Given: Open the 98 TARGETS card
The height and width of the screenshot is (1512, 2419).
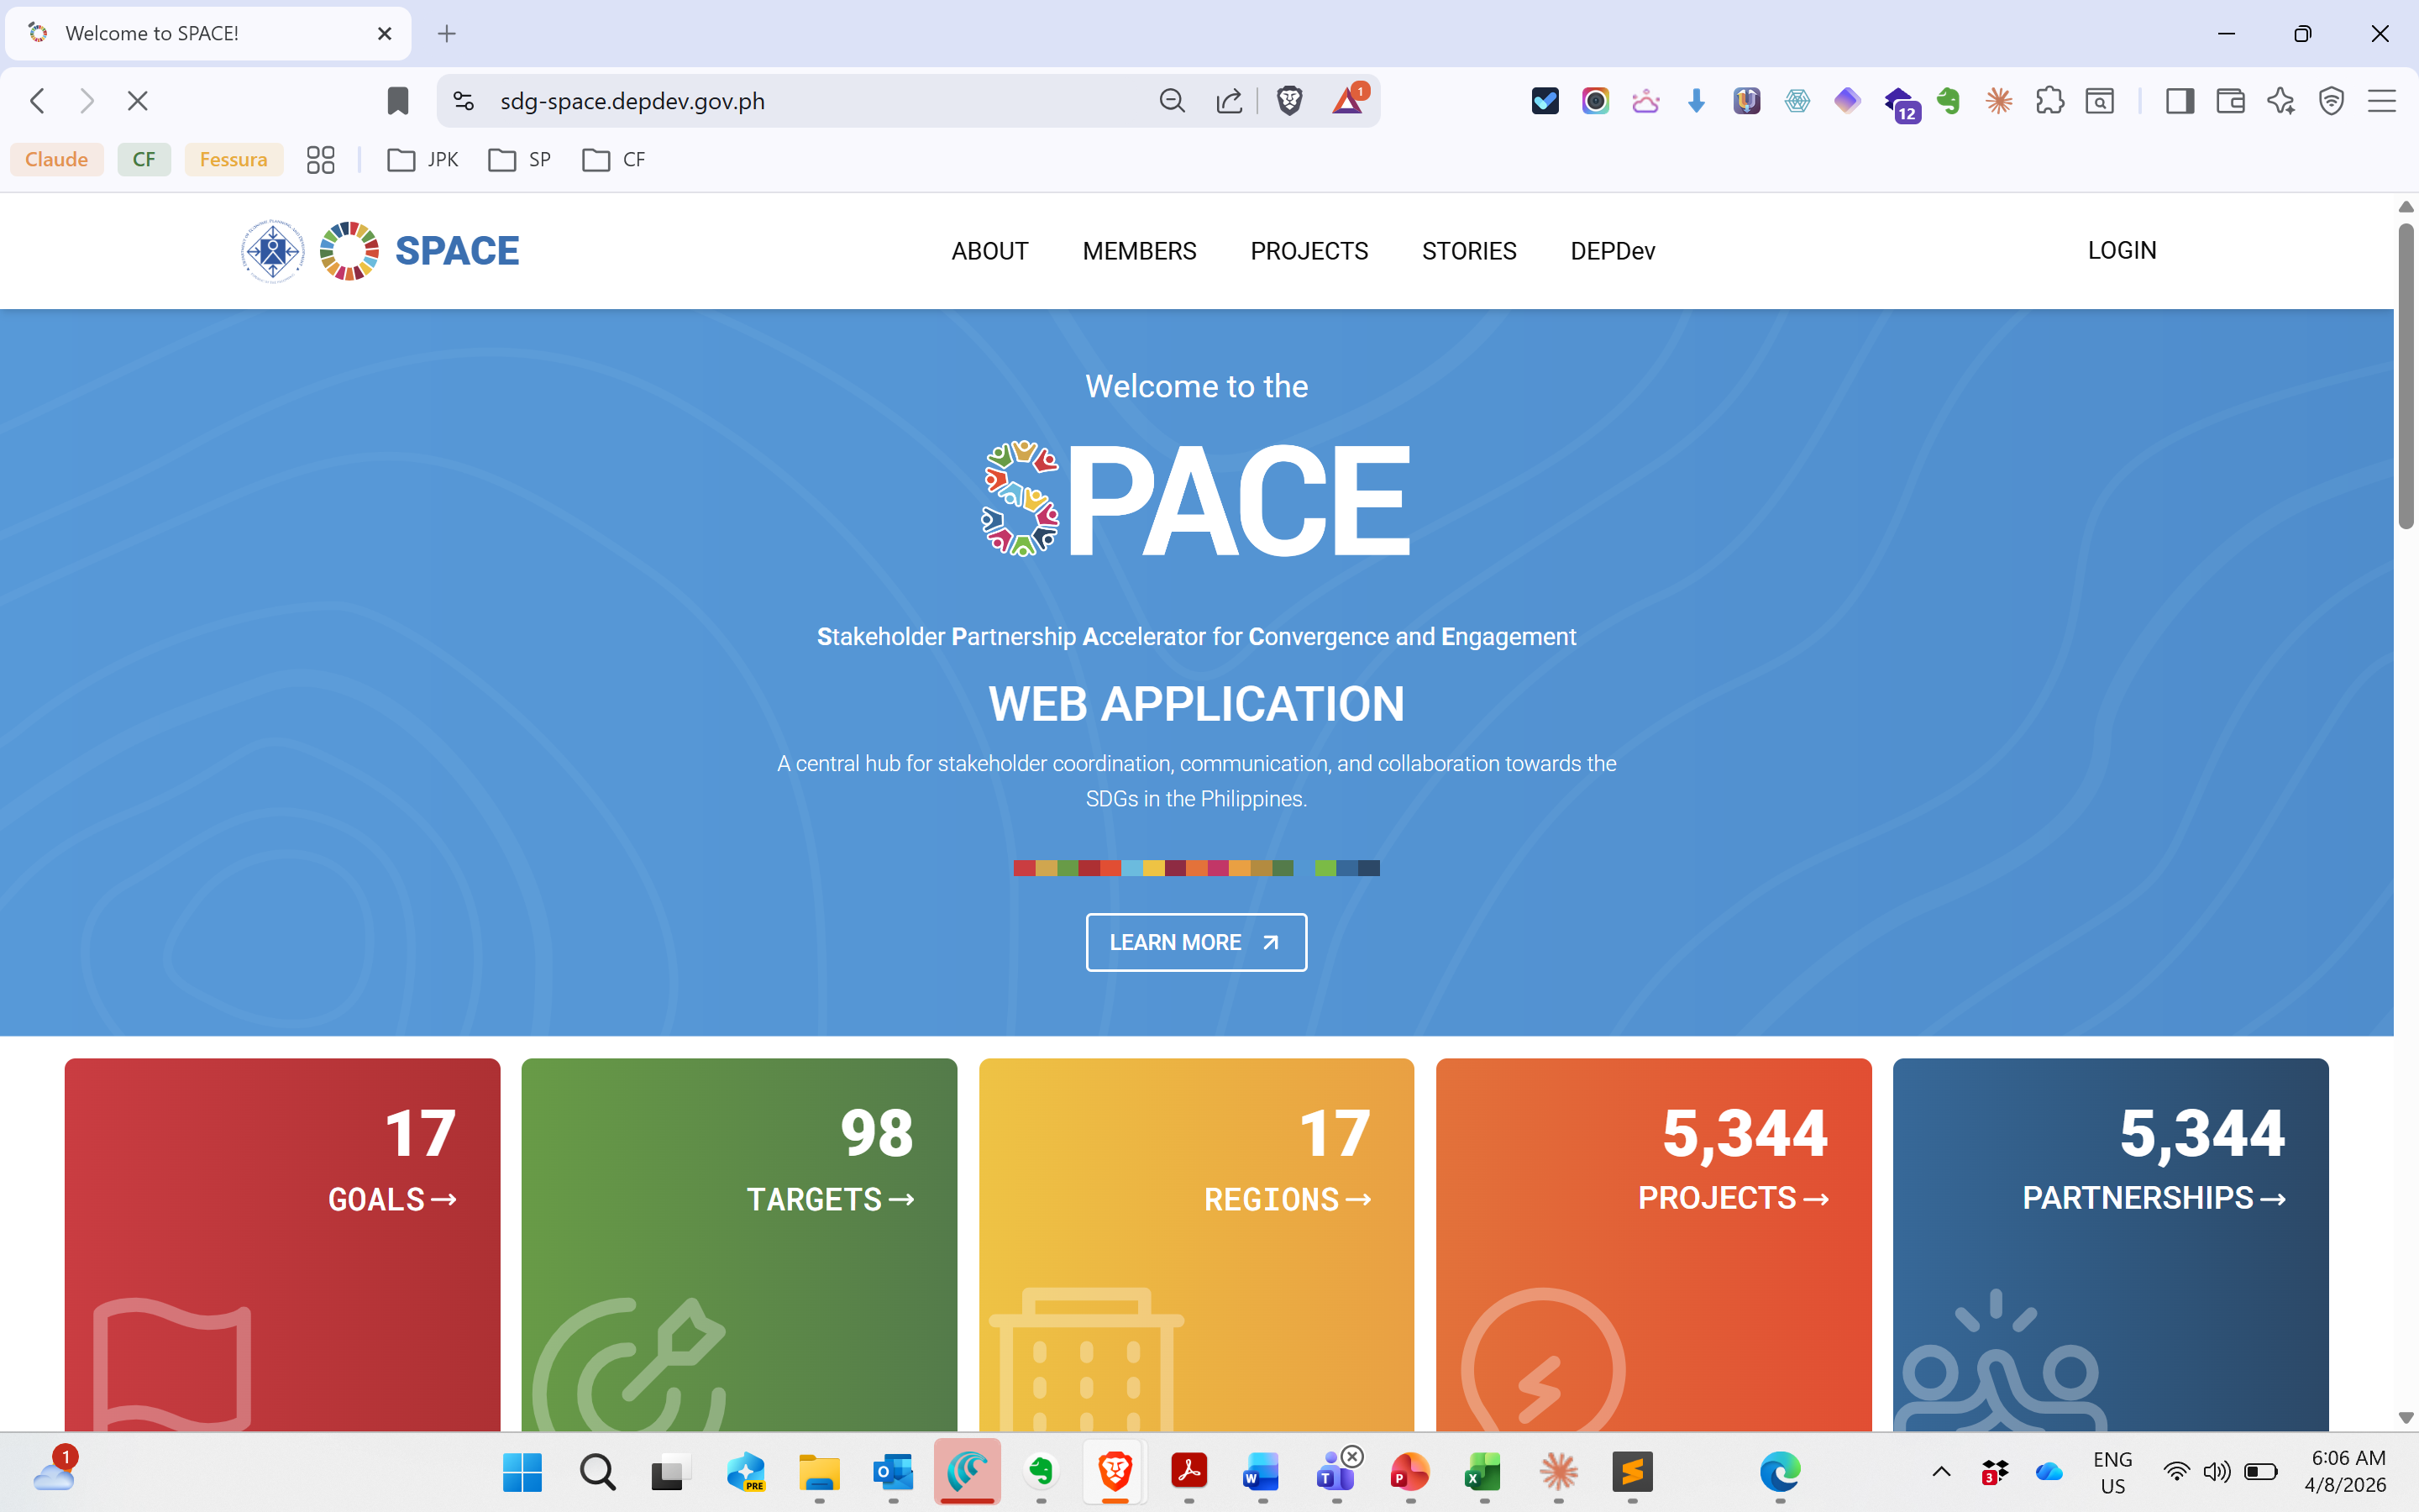Looking at the screenshot, I should (x=738, y=1244).
